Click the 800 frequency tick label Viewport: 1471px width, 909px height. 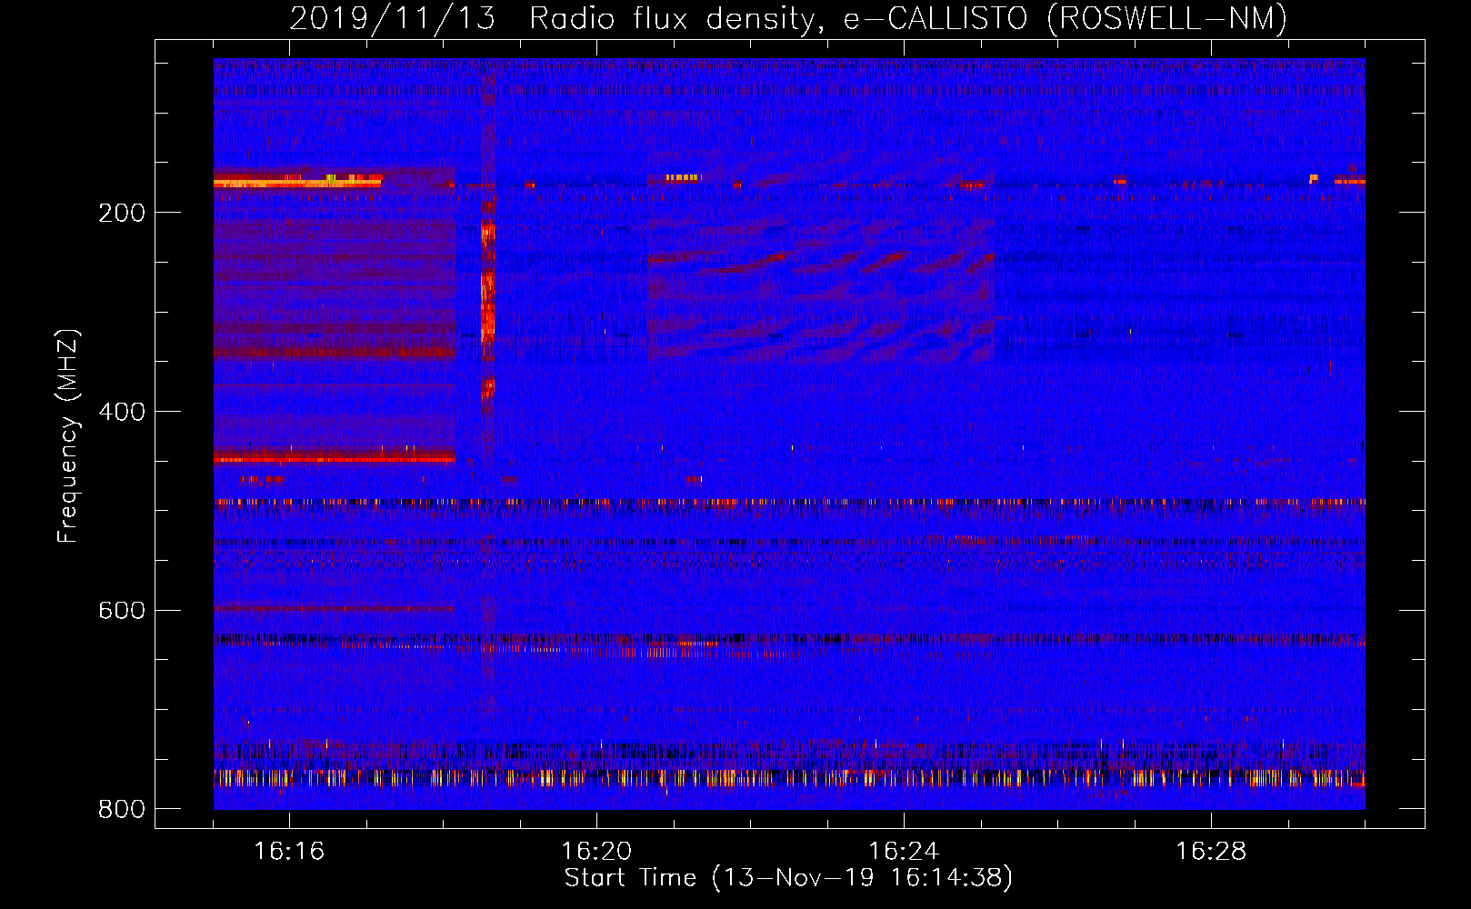point(122,809)
